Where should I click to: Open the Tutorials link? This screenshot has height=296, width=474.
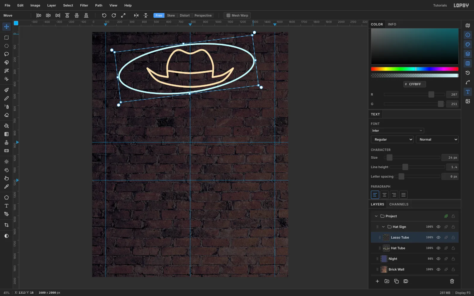[440, 5]
